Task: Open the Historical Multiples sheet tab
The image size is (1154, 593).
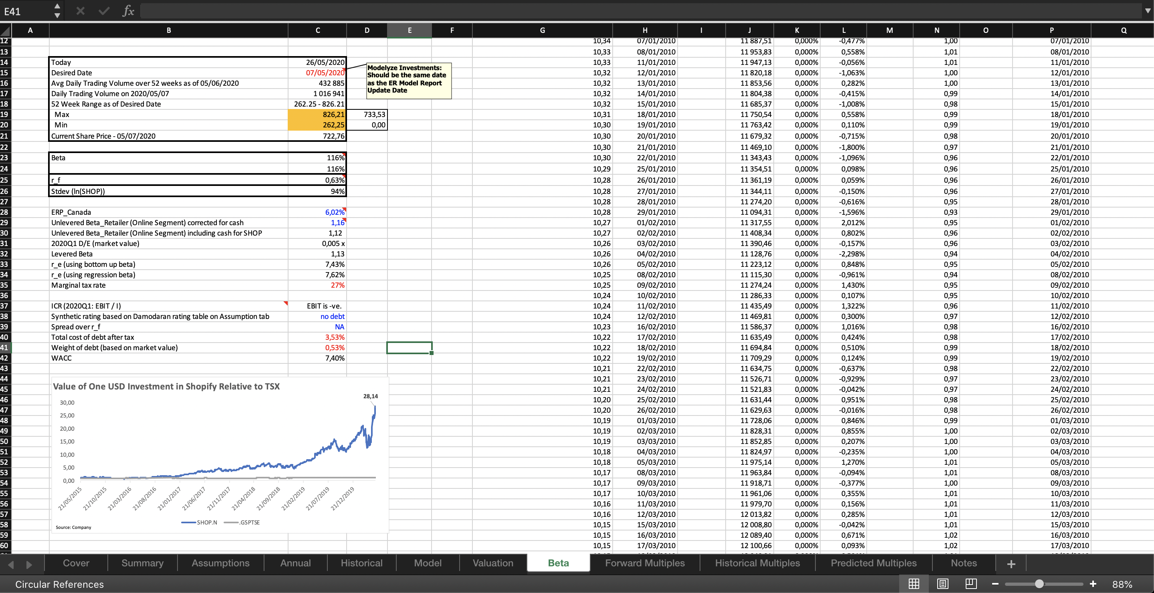Action: point(757,563)
